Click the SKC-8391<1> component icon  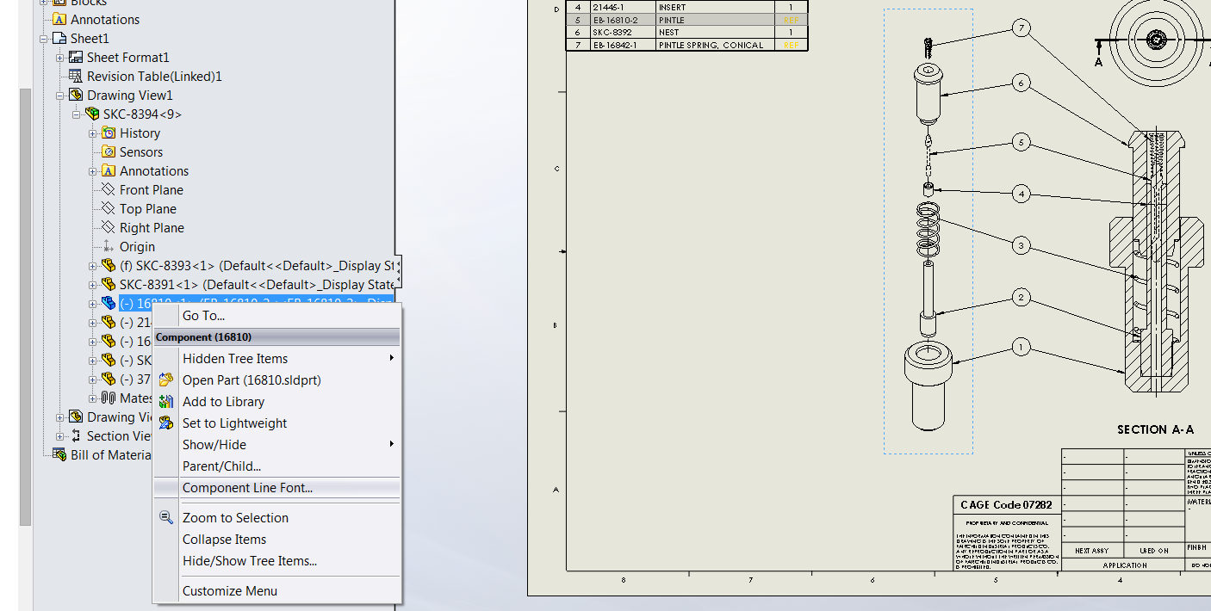(109, 284)
